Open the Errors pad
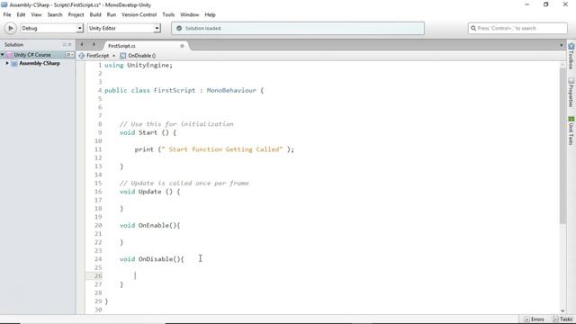 pos(535,319)
